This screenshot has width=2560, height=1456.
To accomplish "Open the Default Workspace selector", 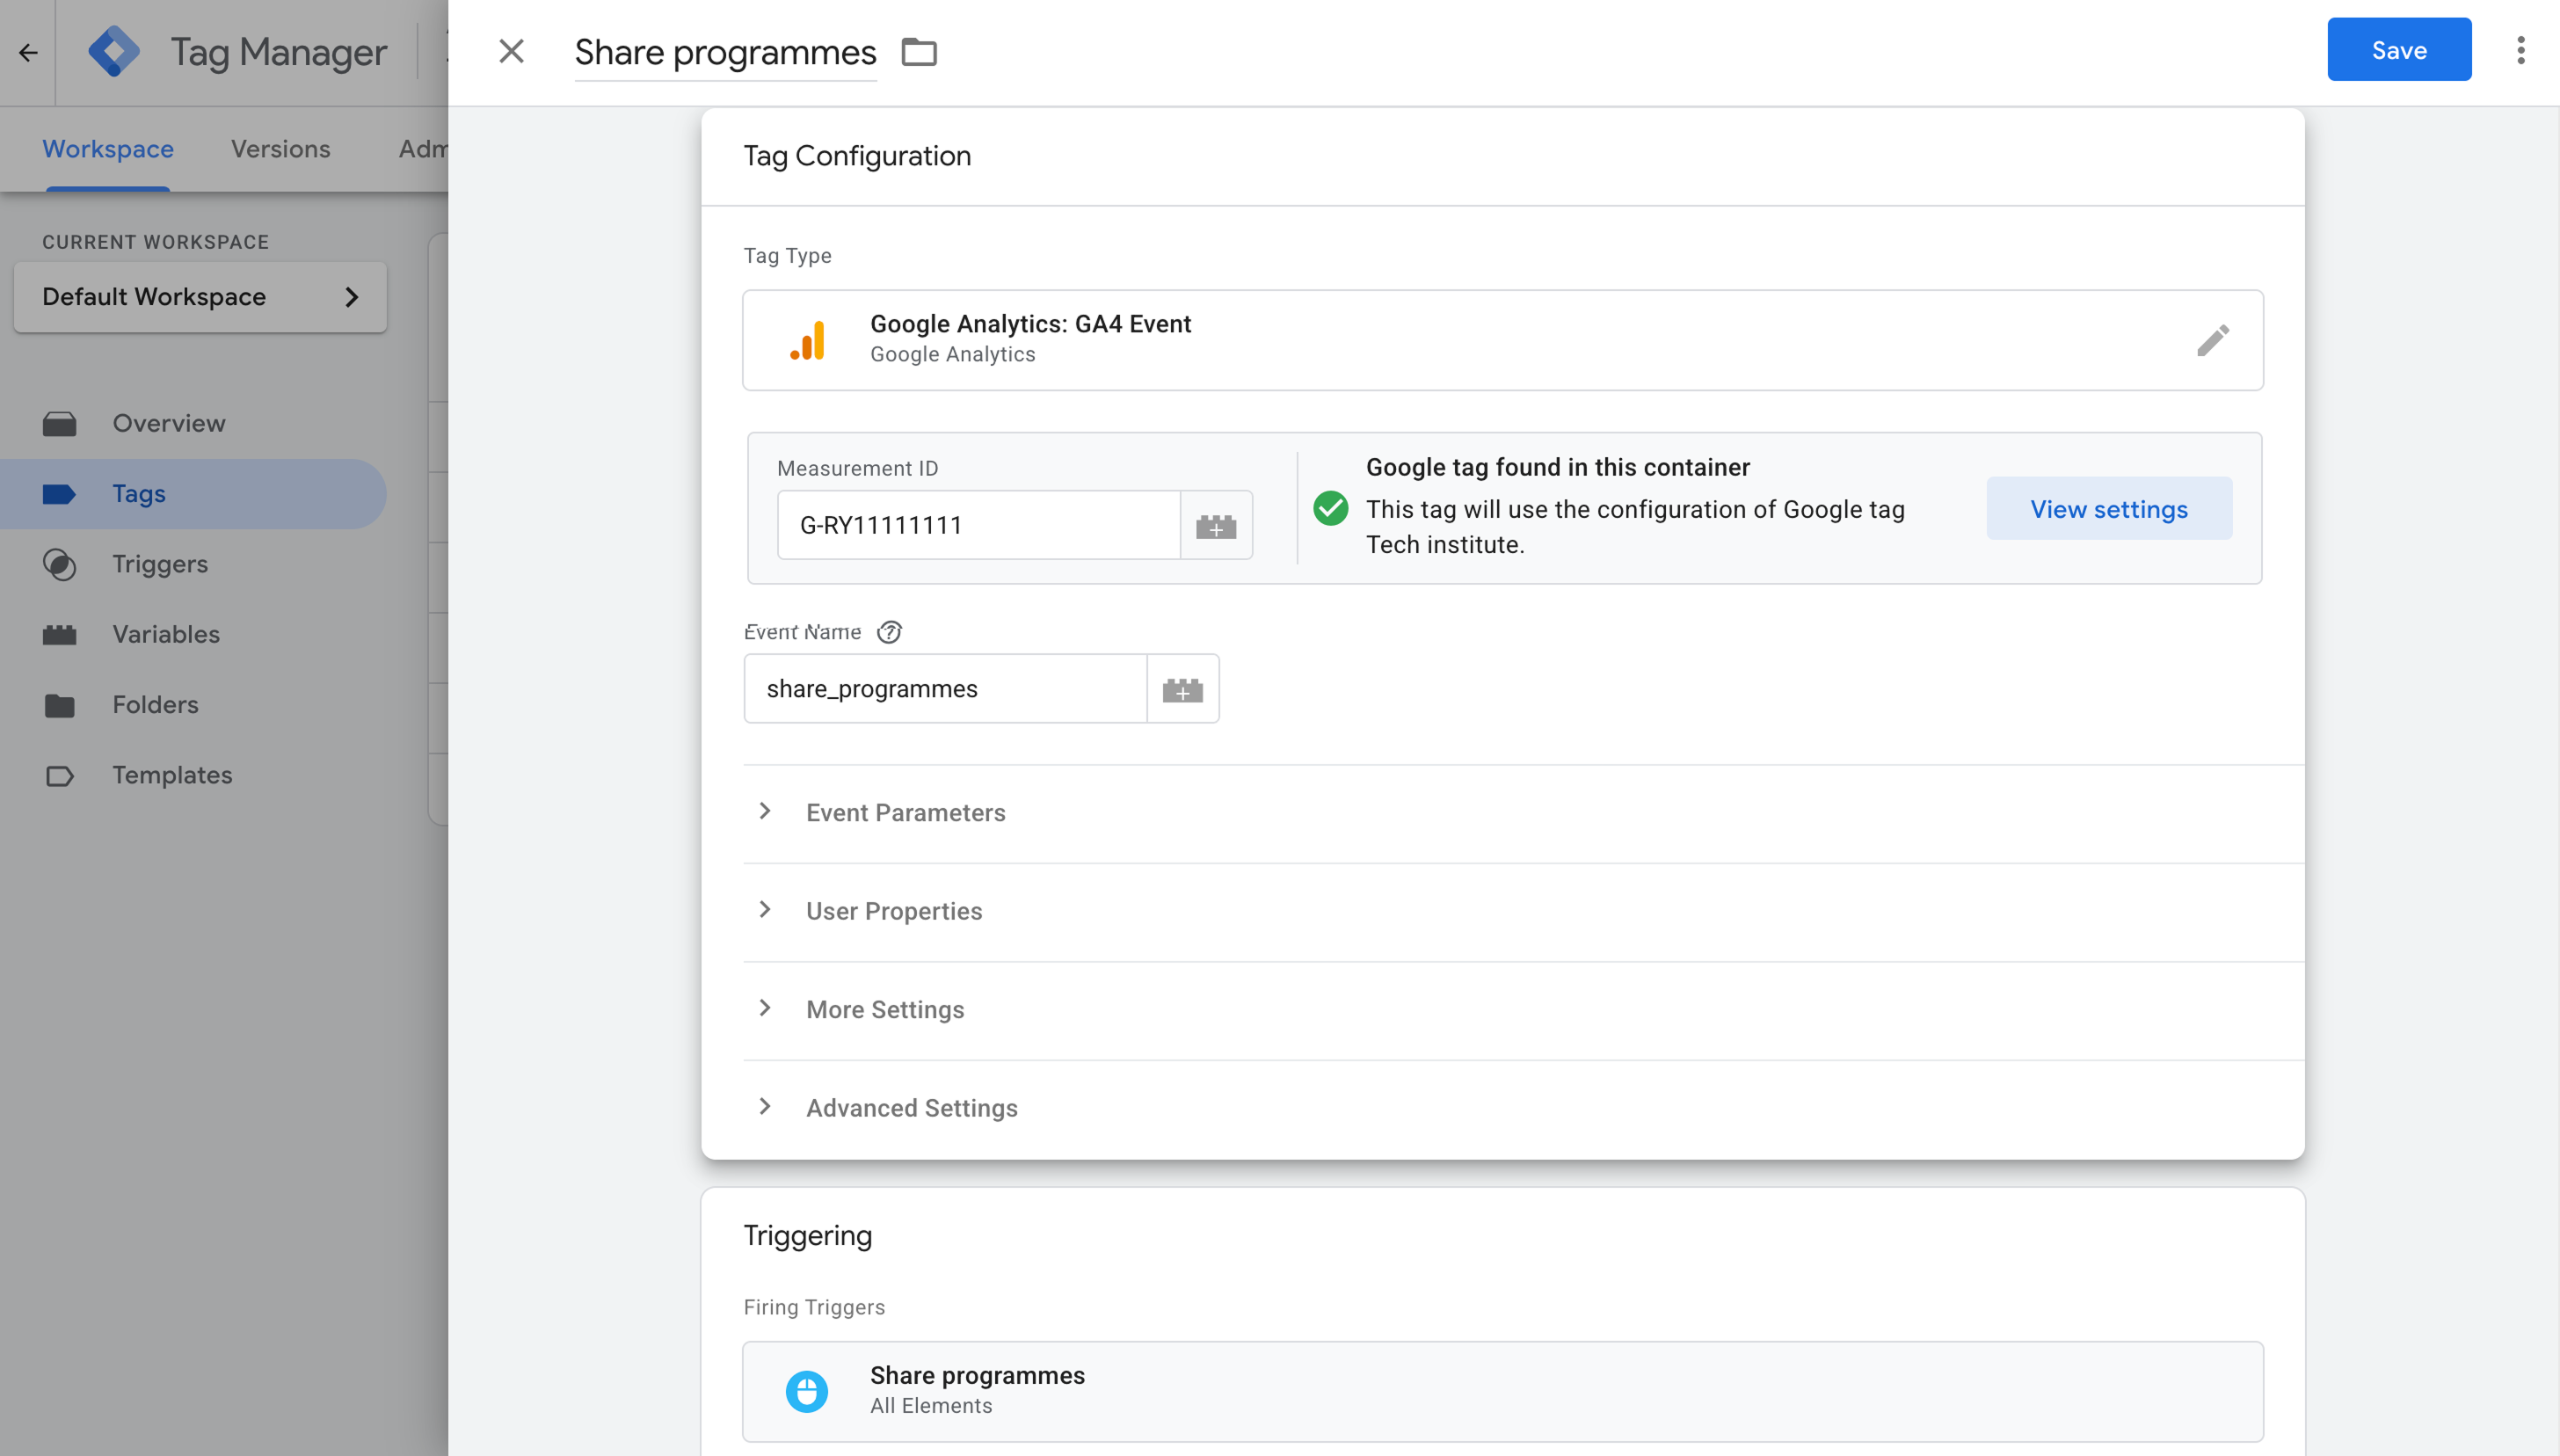I will click(x=200, y=297).
